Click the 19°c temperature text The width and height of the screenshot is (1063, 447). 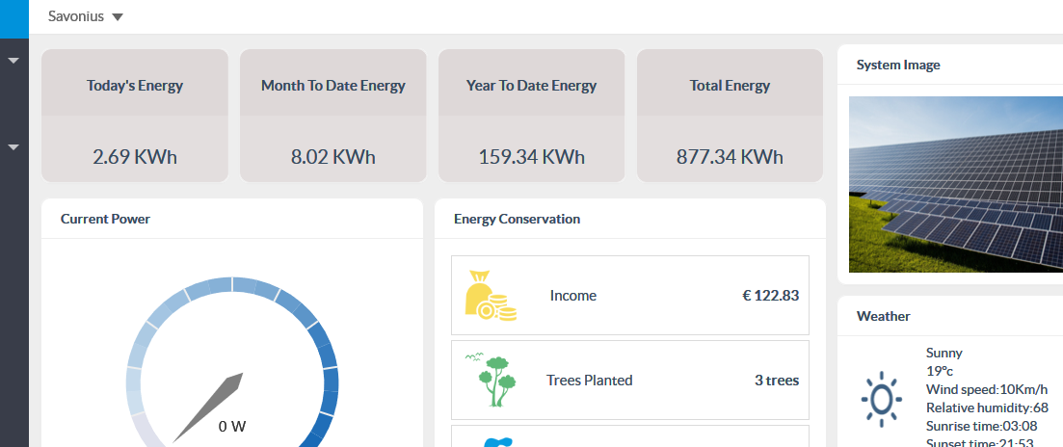coord(940,371)
